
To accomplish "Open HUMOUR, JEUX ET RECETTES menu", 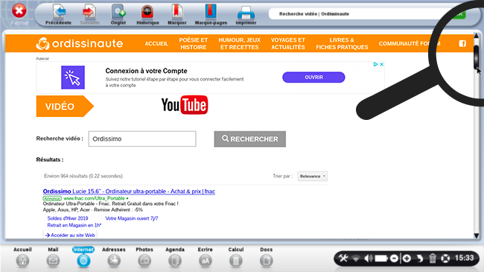I will click(x=240, y=43).
